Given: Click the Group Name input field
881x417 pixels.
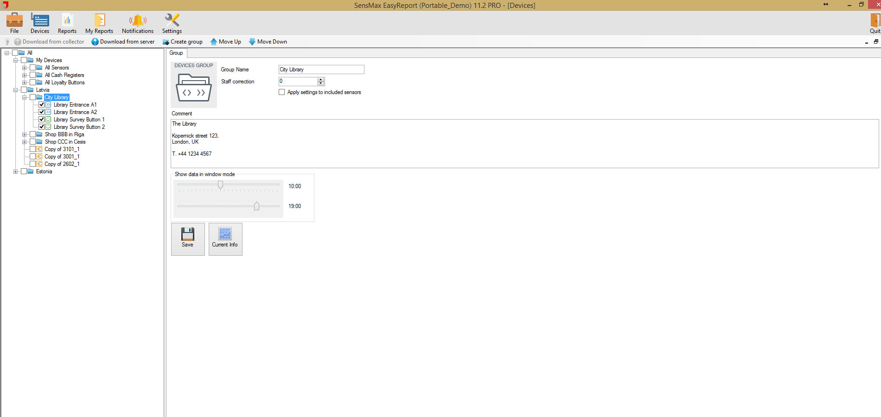Looking at the screenshot, I should (321, 69).
